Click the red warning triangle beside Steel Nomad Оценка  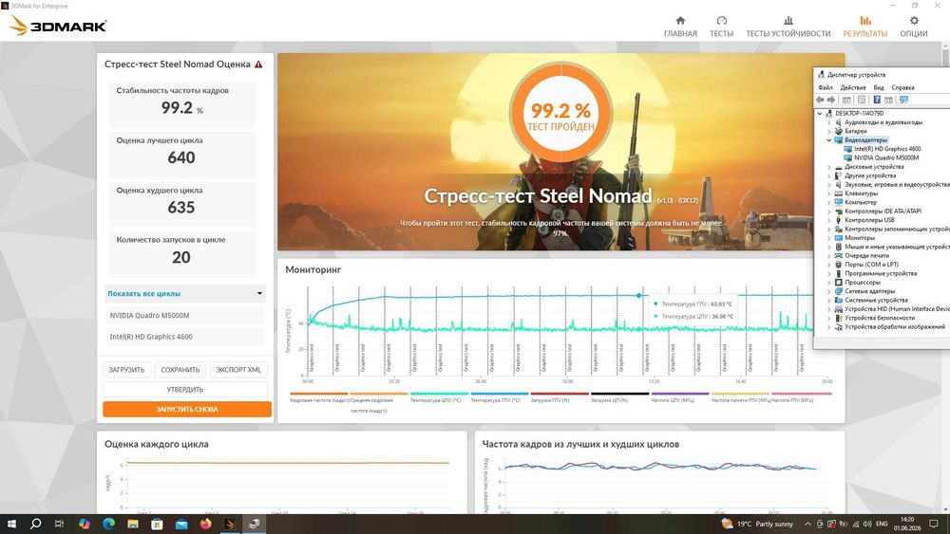point(258,64)
